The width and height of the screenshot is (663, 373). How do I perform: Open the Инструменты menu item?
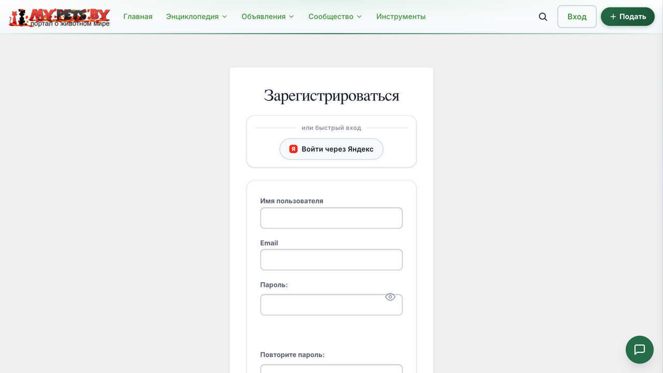click(x=401, y=17)
